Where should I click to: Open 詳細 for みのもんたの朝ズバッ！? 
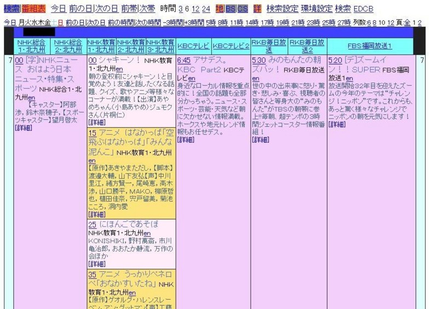(261, 139)
